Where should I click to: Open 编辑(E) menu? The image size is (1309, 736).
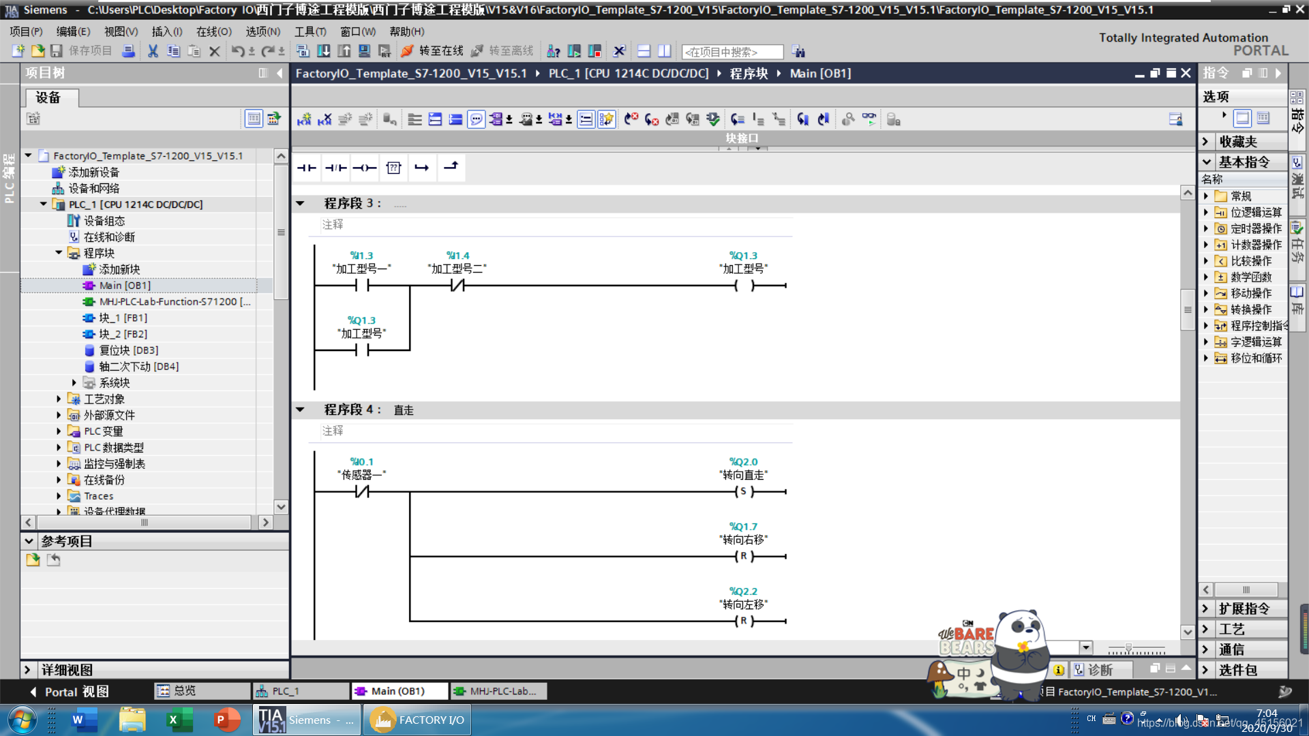pyautogui.click(x=73, y=31)
